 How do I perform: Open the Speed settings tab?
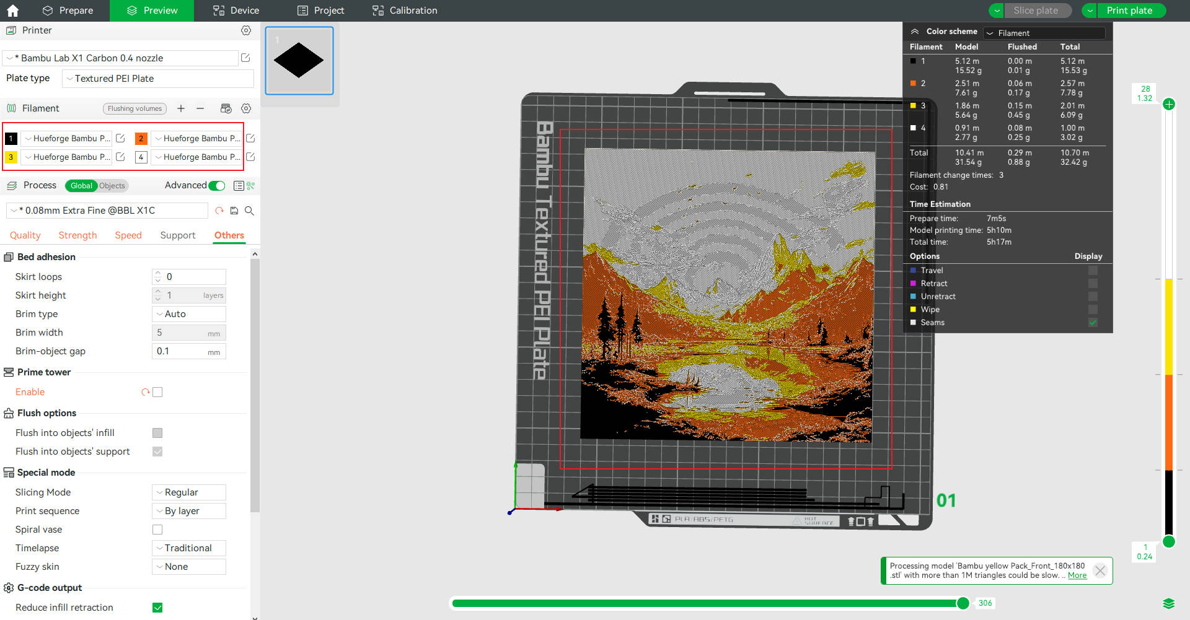coord(128,235)
